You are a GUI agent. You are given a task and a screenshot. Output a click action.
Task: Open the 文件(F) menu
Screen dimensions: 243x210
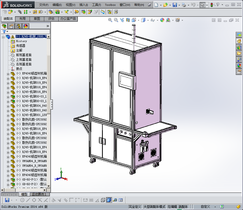pyautogui.click(x=44, y=5)
